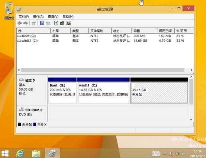This screenshot has width=206, height=158.
Task: Click the Back arrow toolbar icon
Action: pos(20,23)
